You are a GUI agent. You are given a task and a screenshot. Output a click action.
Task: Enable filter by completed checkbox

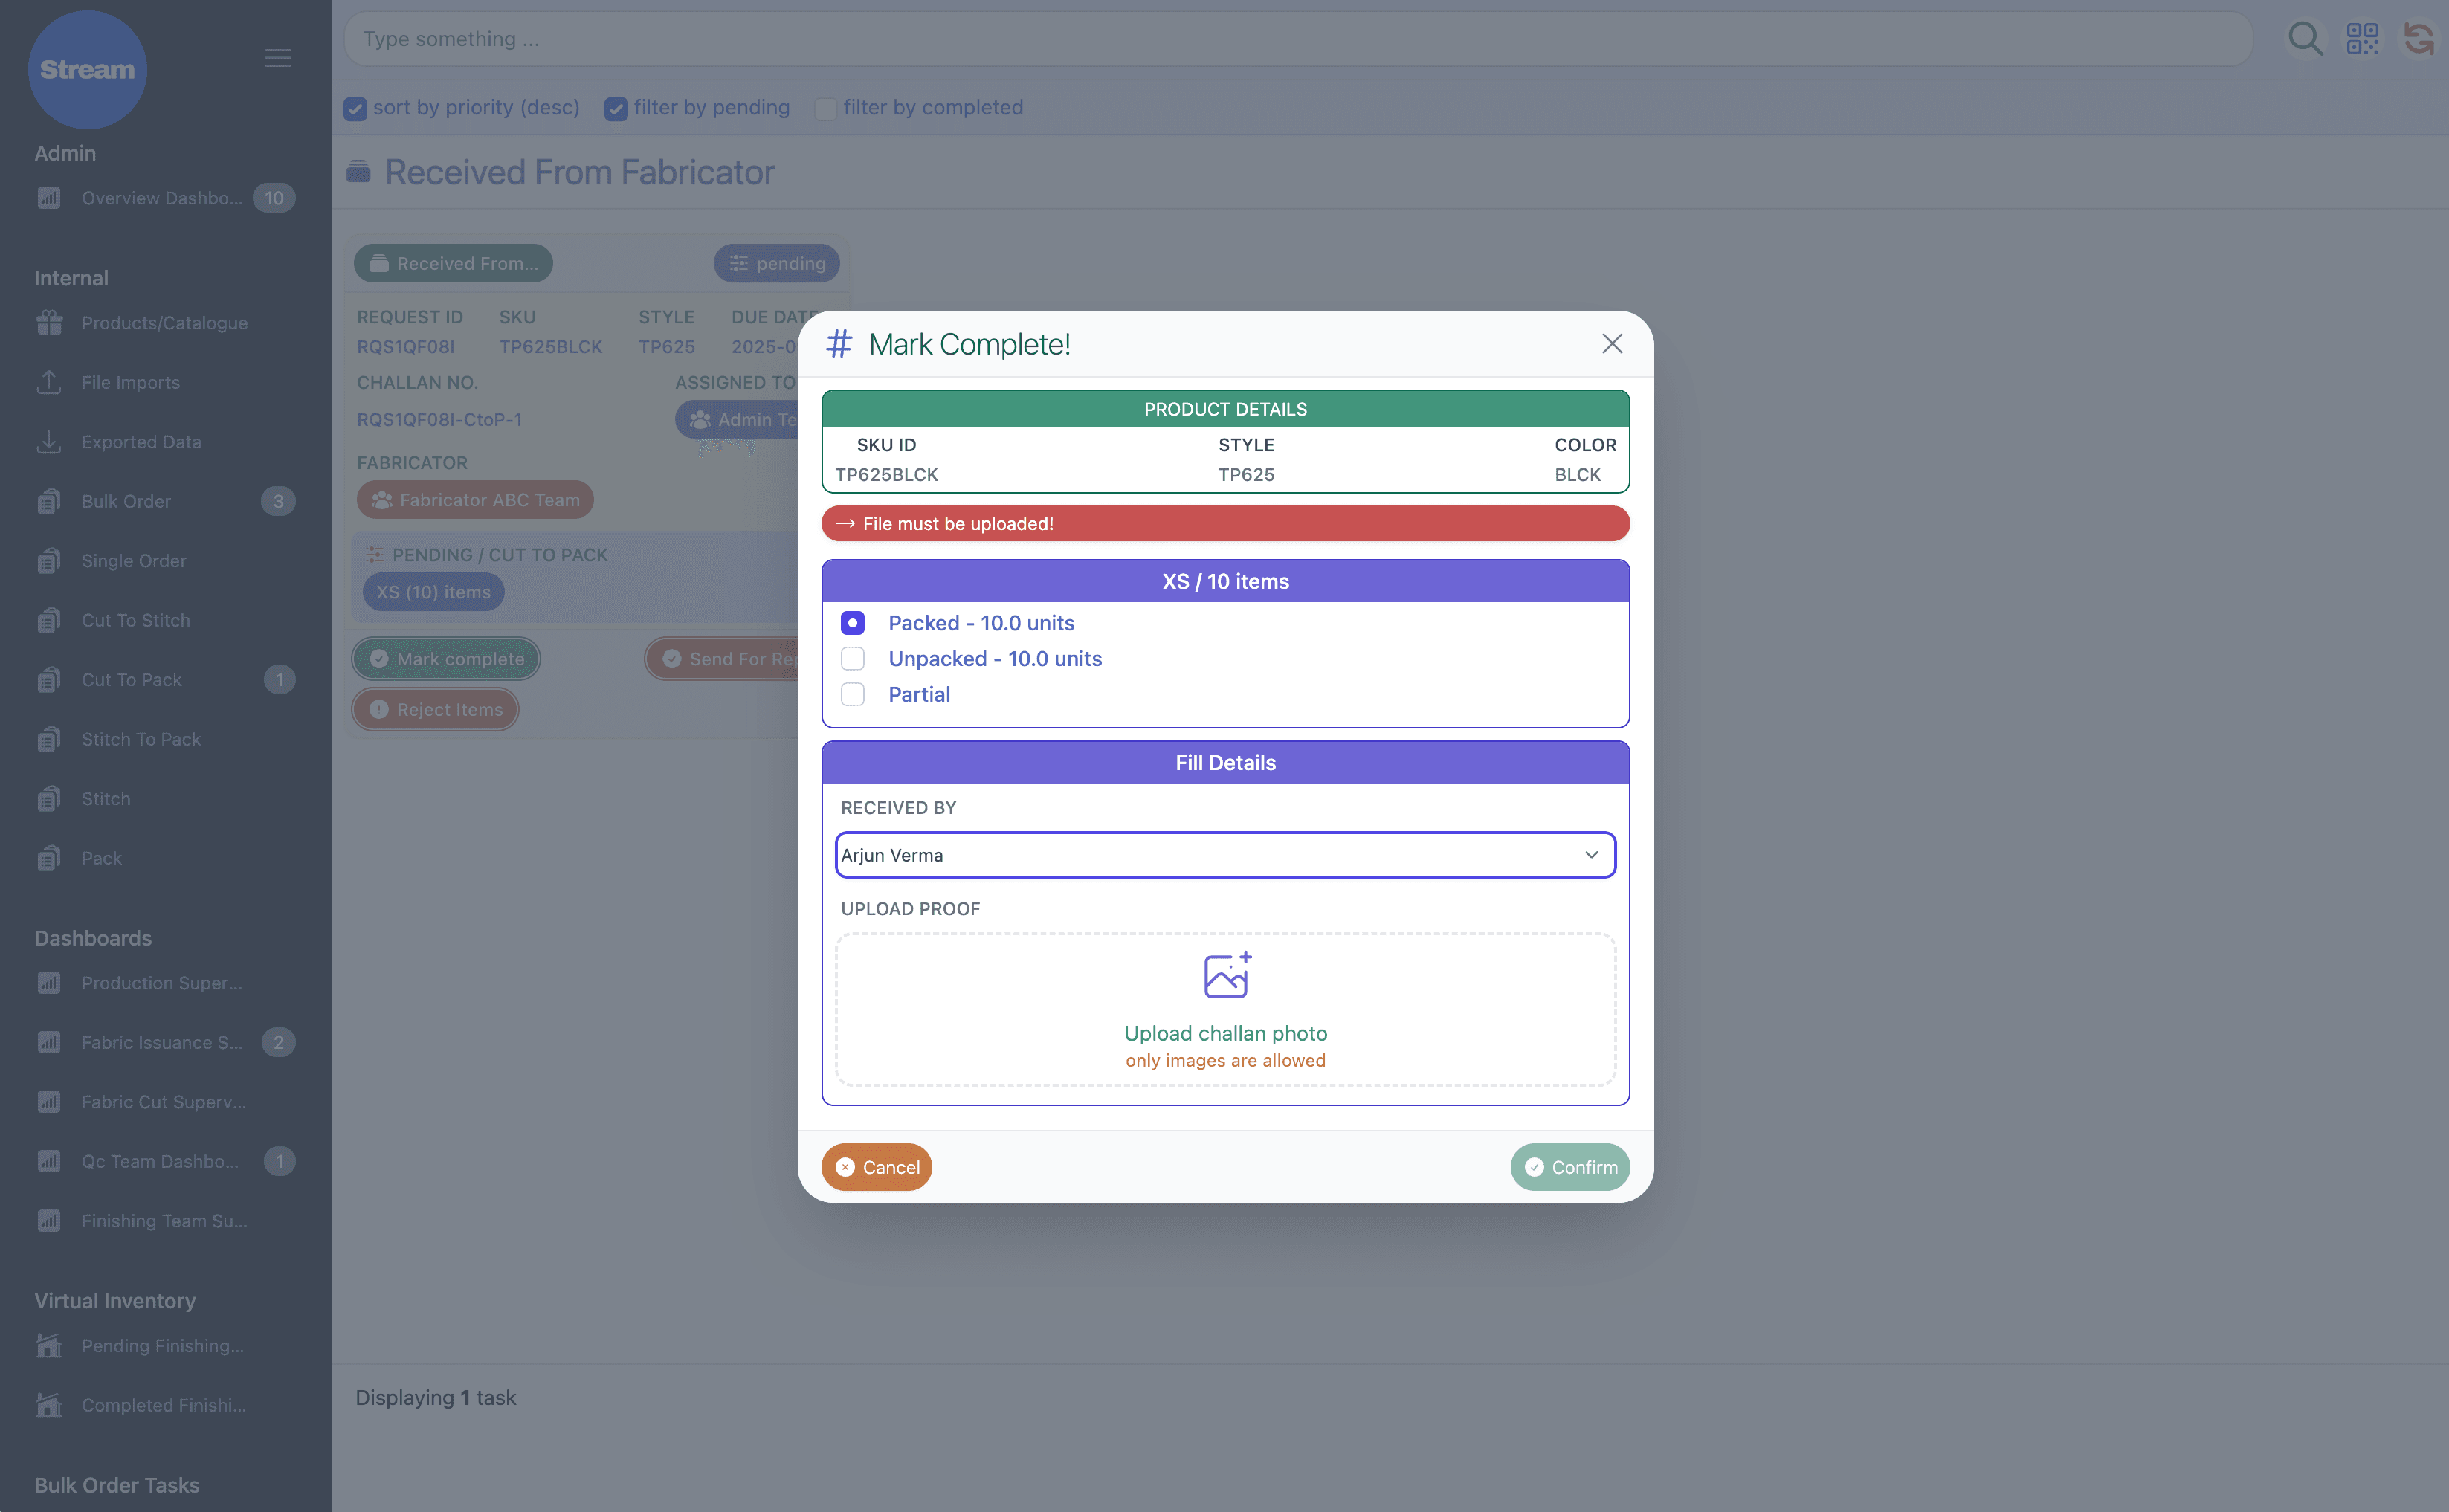pyautogui.click(x=825, y=108)
